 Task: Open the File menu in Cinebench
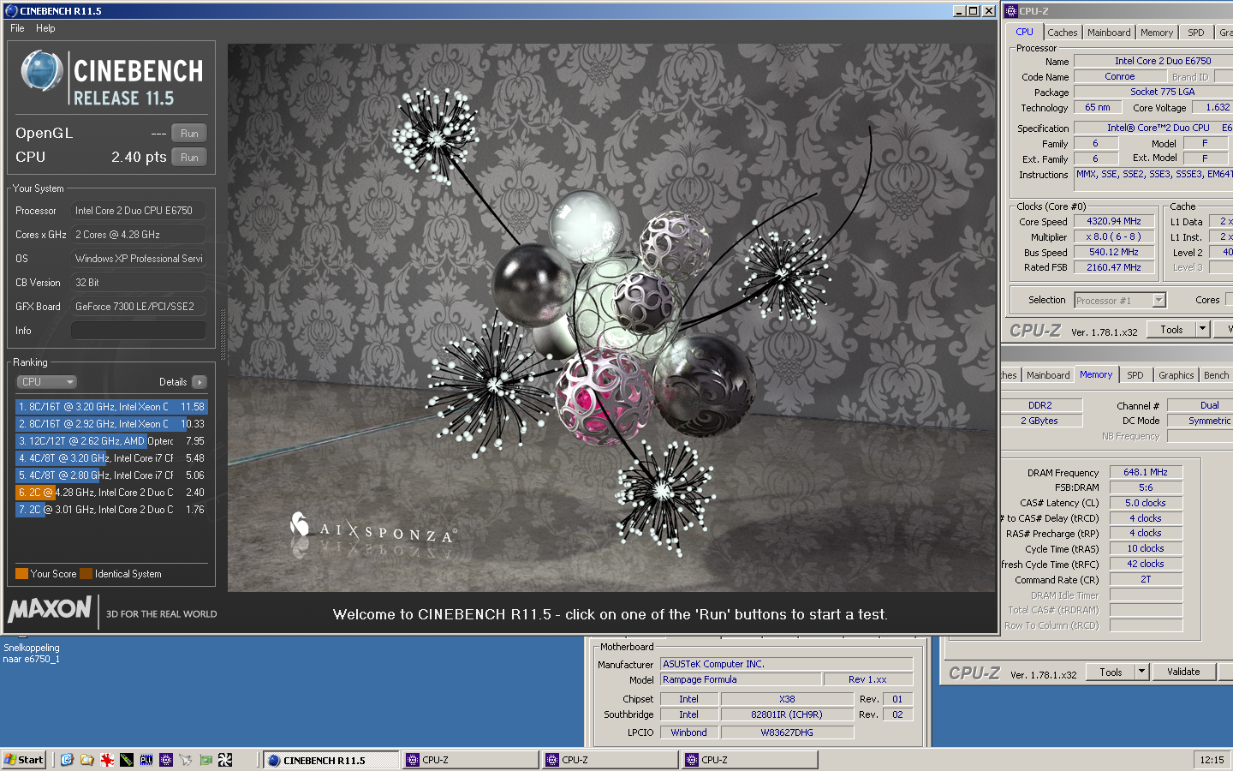tap(17, 28)
